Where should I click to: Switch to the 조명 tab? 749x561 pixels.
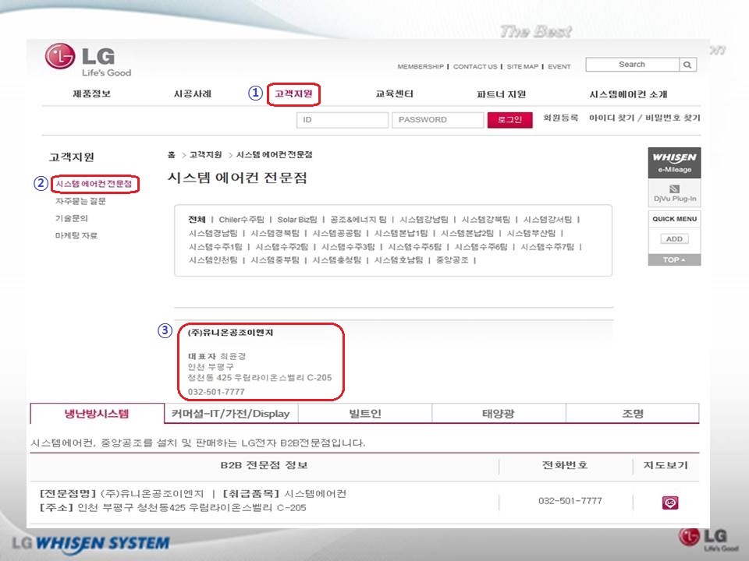(x=633, y=414)
